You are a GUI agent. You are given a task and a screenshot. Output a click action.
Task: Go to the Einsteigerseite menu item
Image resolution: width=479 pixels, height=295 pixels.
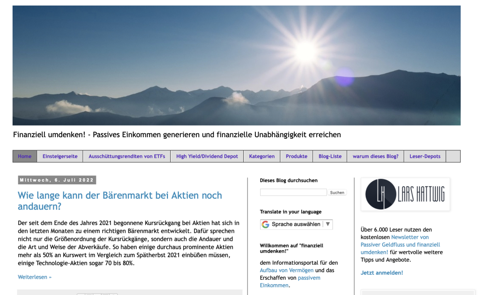click(x=60, y=156)
